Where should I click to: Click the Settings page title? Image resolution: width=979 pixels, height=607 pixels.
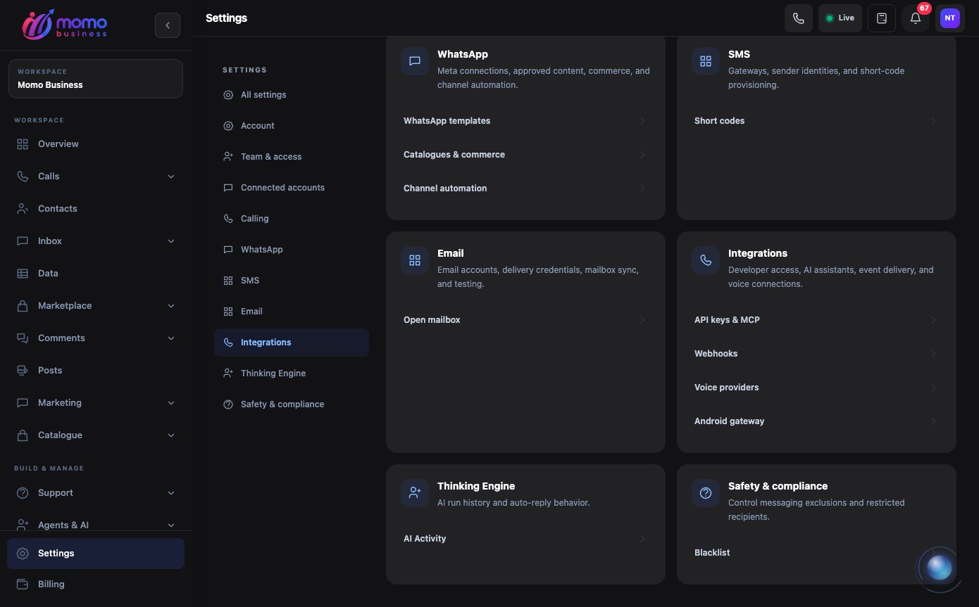coord(226,18)
